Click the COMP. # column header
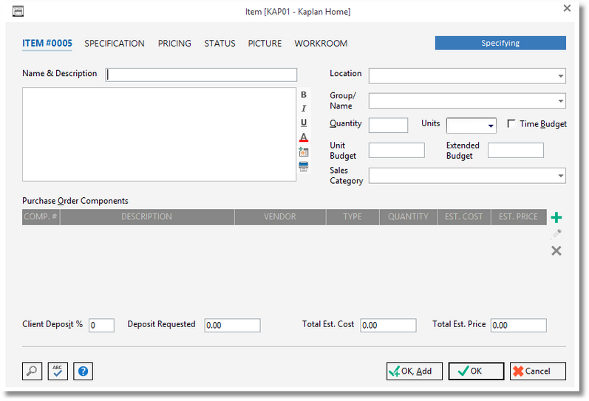Viewport: 589px width, 401px height. 41,217
